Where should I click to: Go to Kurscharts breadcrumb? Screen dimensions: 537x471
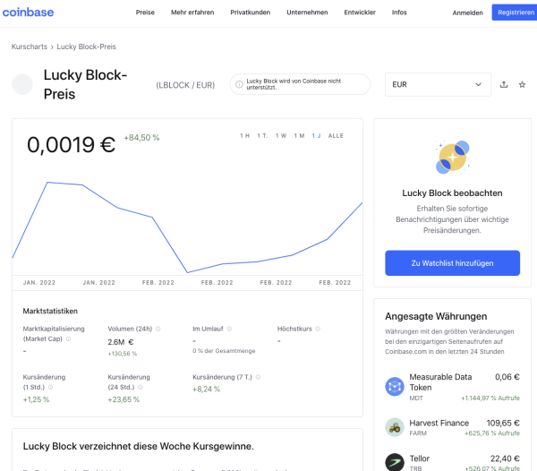point(30,47)
